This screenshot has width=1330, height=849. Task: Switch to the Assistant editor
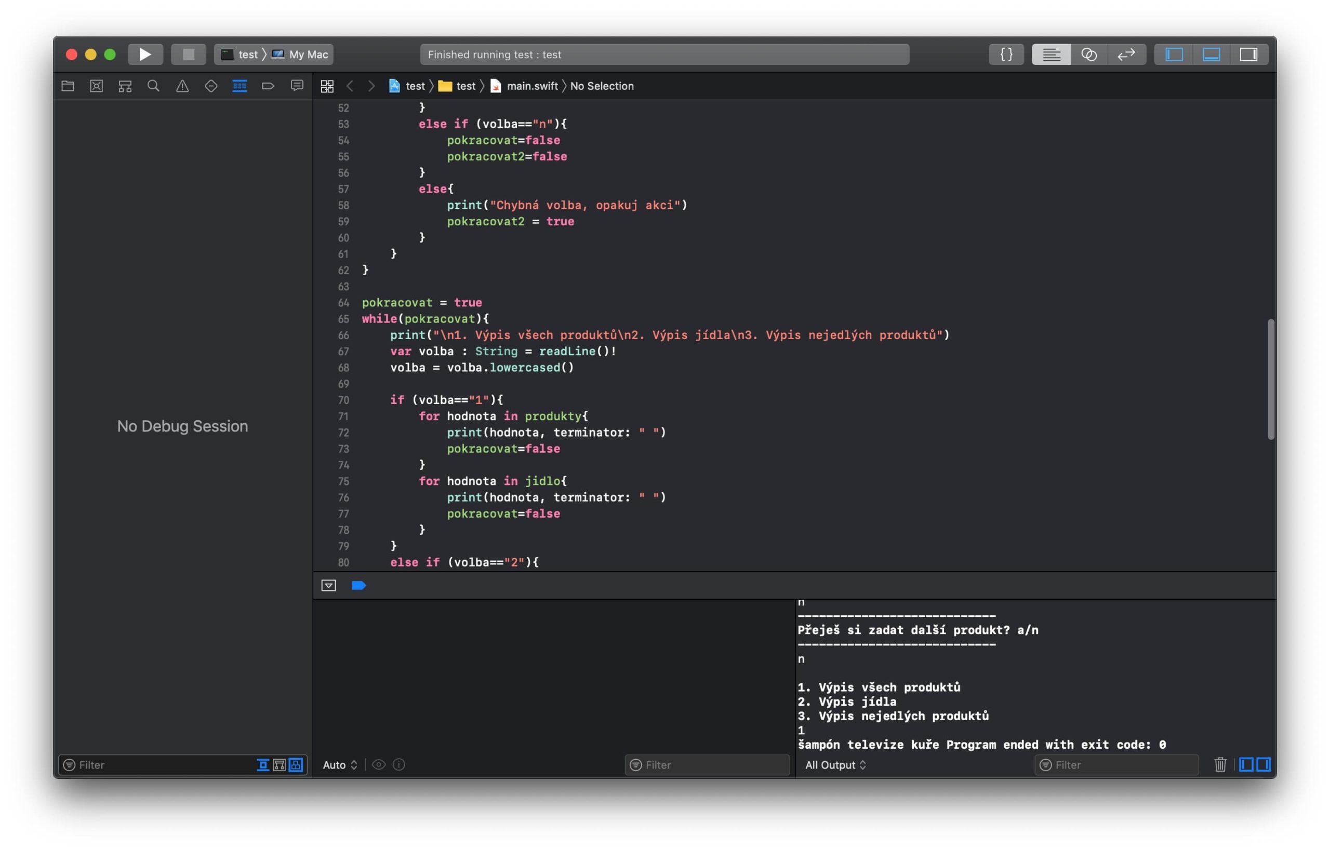[1088, 54]
